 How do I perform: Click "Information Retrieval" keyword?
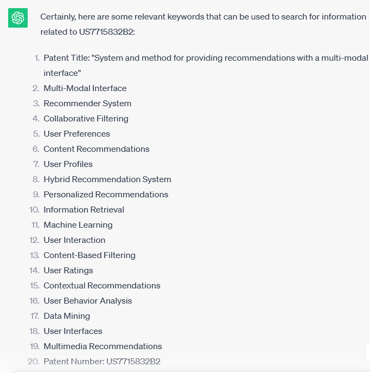84,210
